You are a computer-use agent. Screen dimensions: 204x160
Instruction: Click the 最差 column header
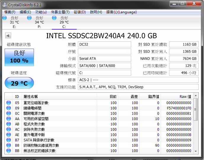pyautogui.click(x=129, y=97)
